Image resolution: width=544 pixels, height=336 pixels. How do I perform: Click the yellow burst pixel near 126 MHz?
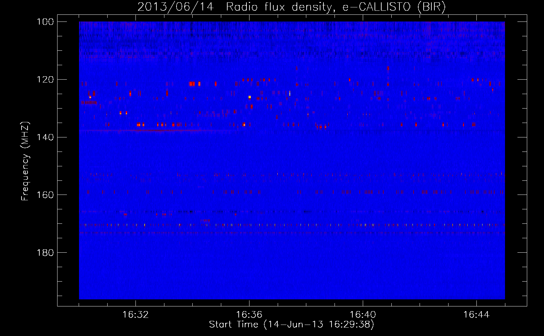(x=250, y=97)
